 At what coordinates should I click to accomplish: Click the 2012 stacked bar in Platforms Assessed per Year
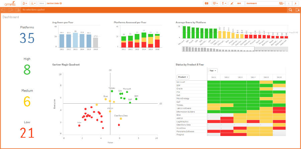[130, 42]
